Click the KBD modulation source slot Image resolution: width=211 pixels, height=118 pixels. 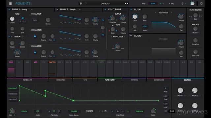(x=36, y=69)
